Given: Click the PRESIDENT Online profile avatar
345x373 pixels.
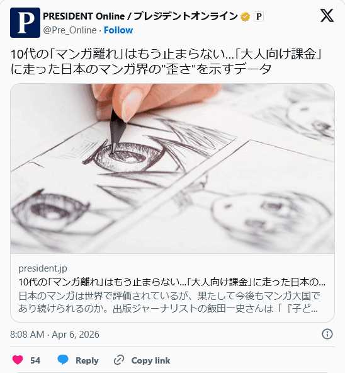Looking at the screenshot, I should coord(25,23).
